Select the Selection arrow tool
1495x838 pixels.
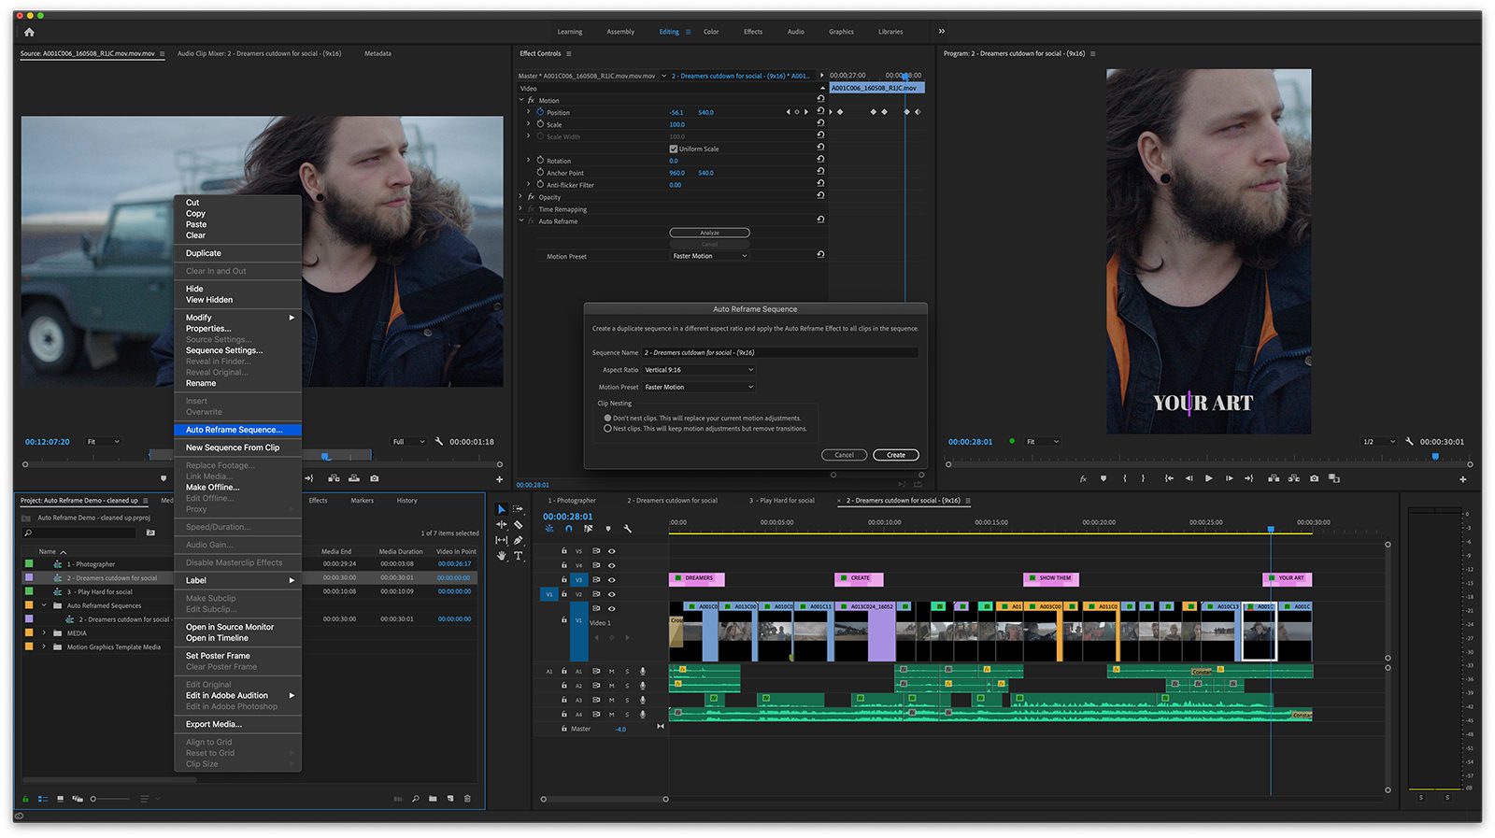[x=502, y=509]
